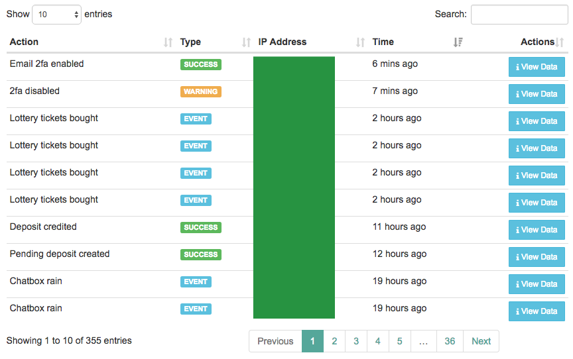The image size is (573, 359).
Task: Click the 7 mins ago time cell
Action: pyautogui.click(x=395, y=91)
